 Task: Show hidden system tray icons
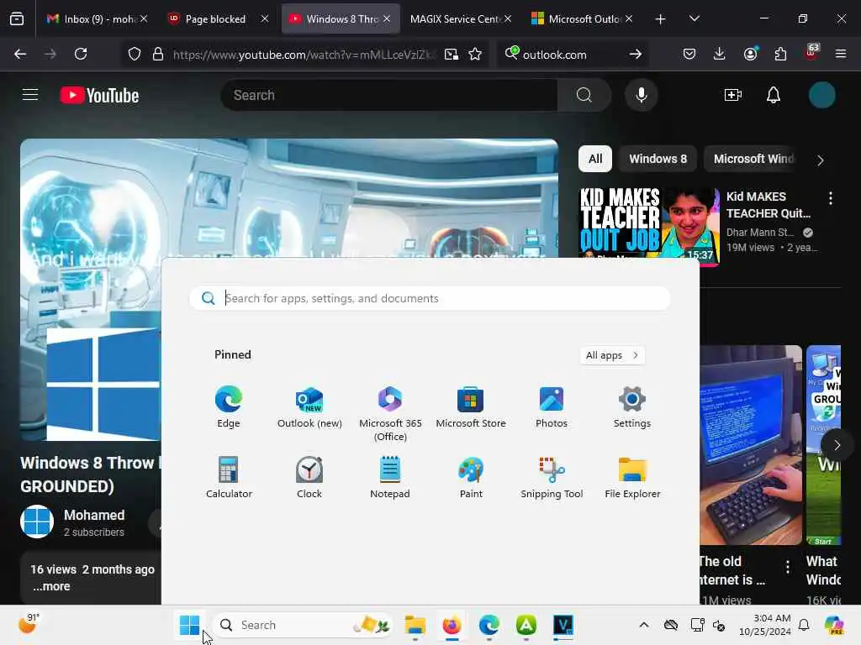point(644,625)
